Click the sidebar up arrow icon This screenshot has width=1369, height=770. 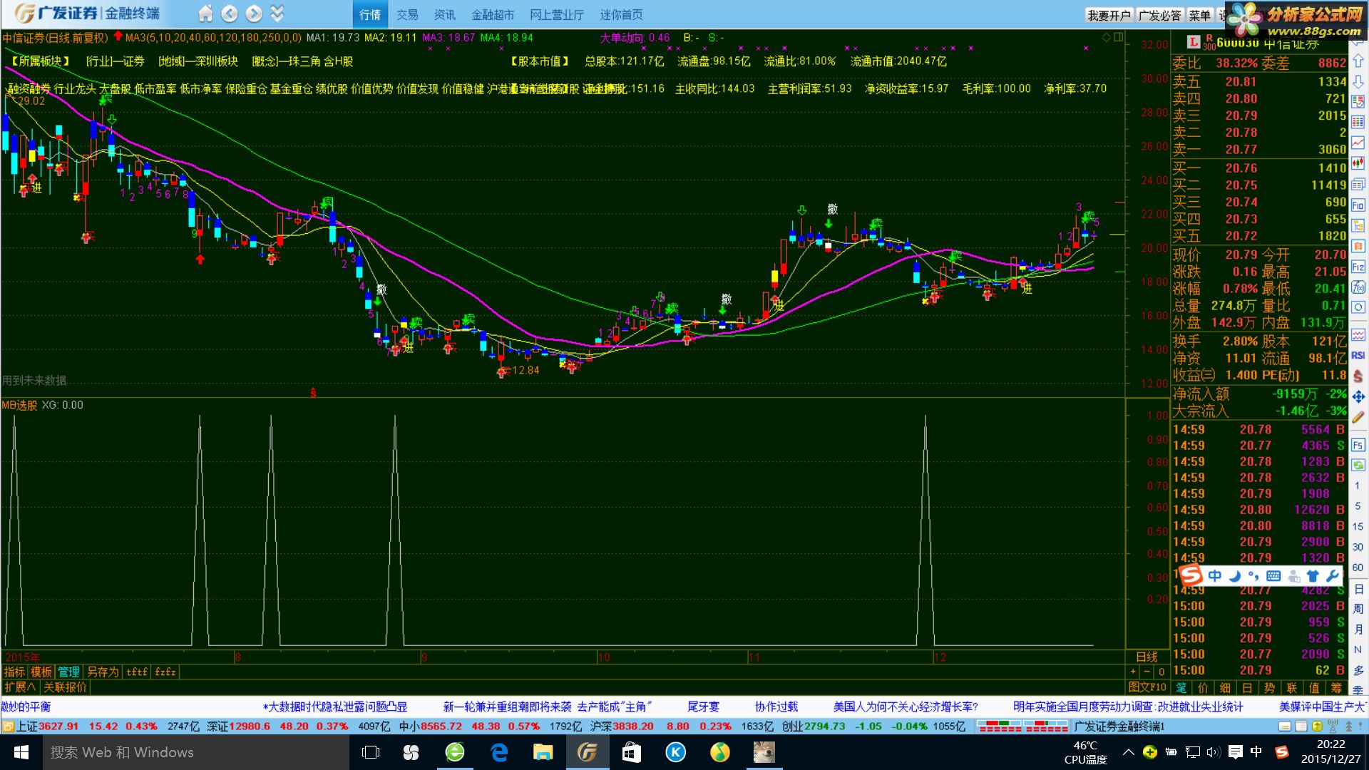[1358, 61]
